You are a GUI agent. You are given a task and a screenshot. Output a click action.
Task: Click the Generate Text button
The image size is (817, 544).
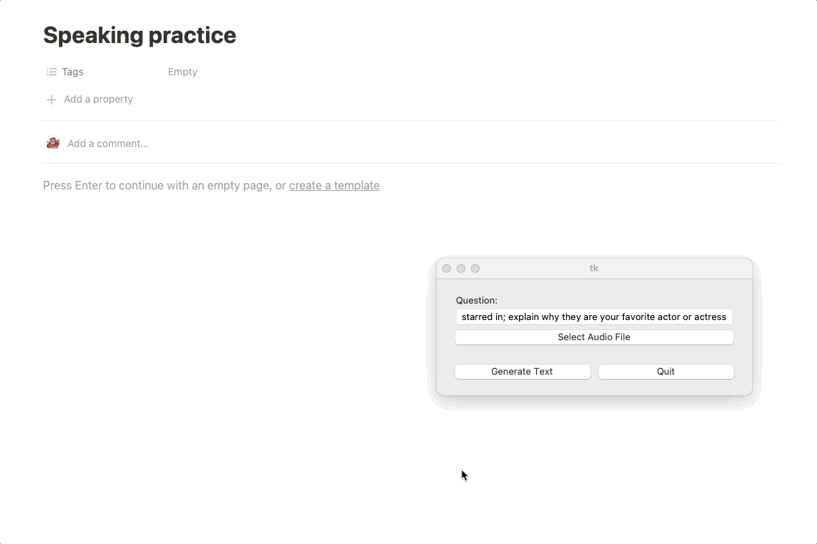[x=522, y=372]
